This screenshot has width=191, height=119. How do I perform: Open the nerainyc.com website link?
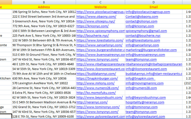(x=92, y=102)
